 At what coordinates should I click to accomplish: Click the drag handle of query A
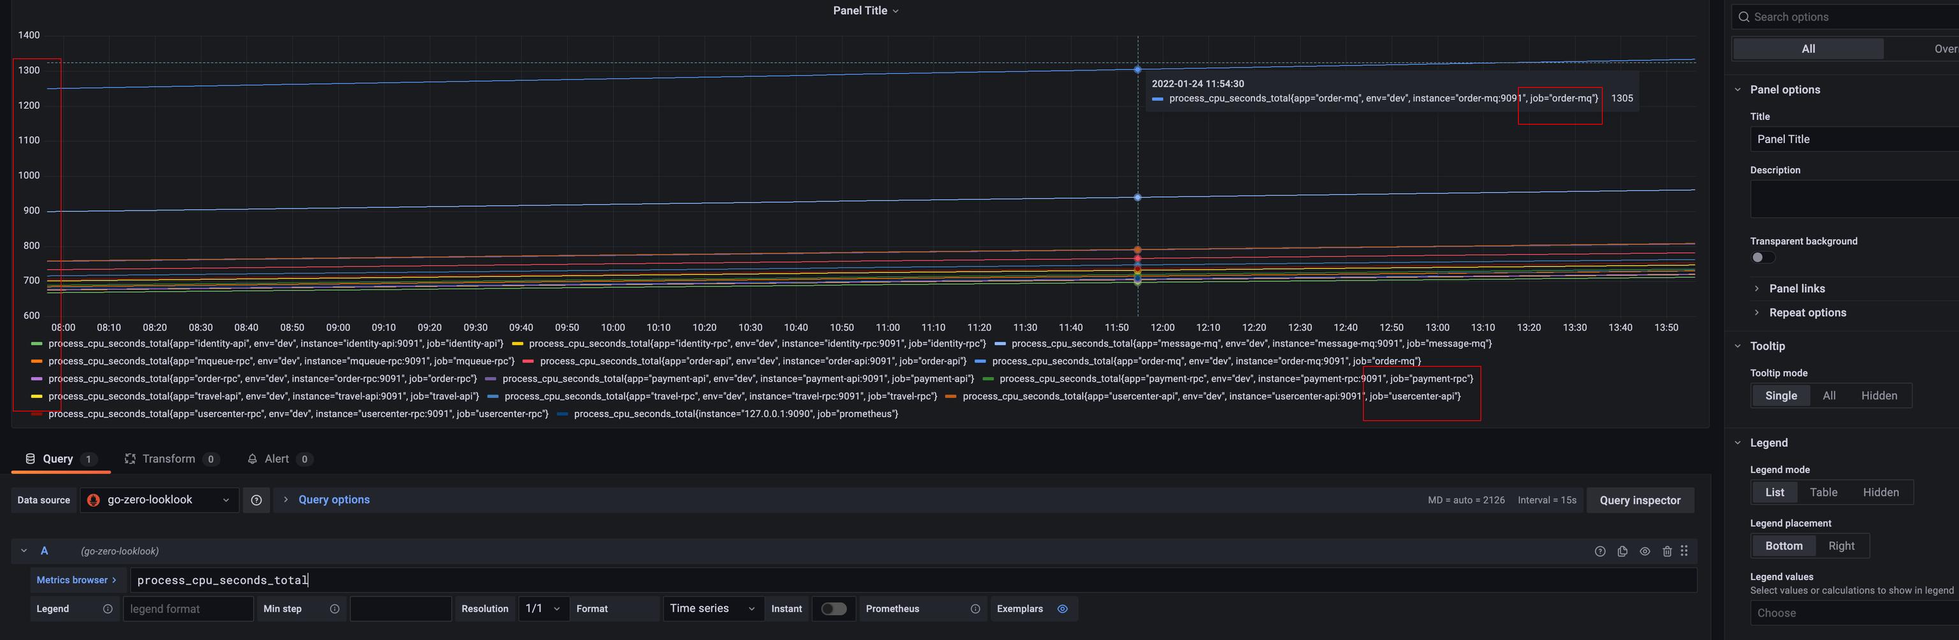click(x=1684, y=551)
